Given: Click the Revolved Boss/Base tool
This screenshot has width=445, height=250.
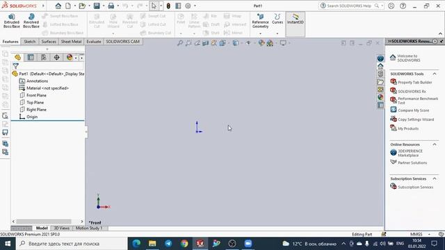Looking at the screenshot, I should coord(31,21).
